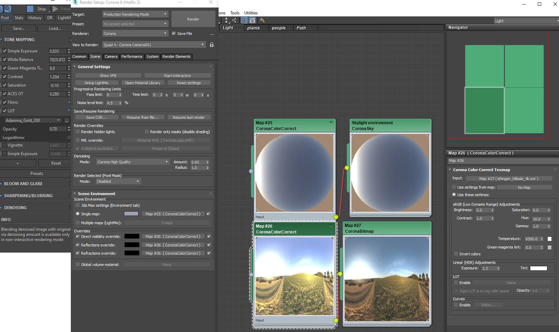Switch to the Render Elements tab
The width and height of the screenshot is (559, 332).
click(176, 56)
